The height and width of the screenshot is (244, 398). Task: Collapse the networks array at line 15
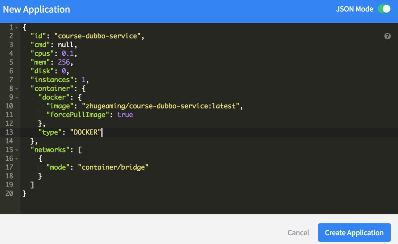(x=17, y=150)
